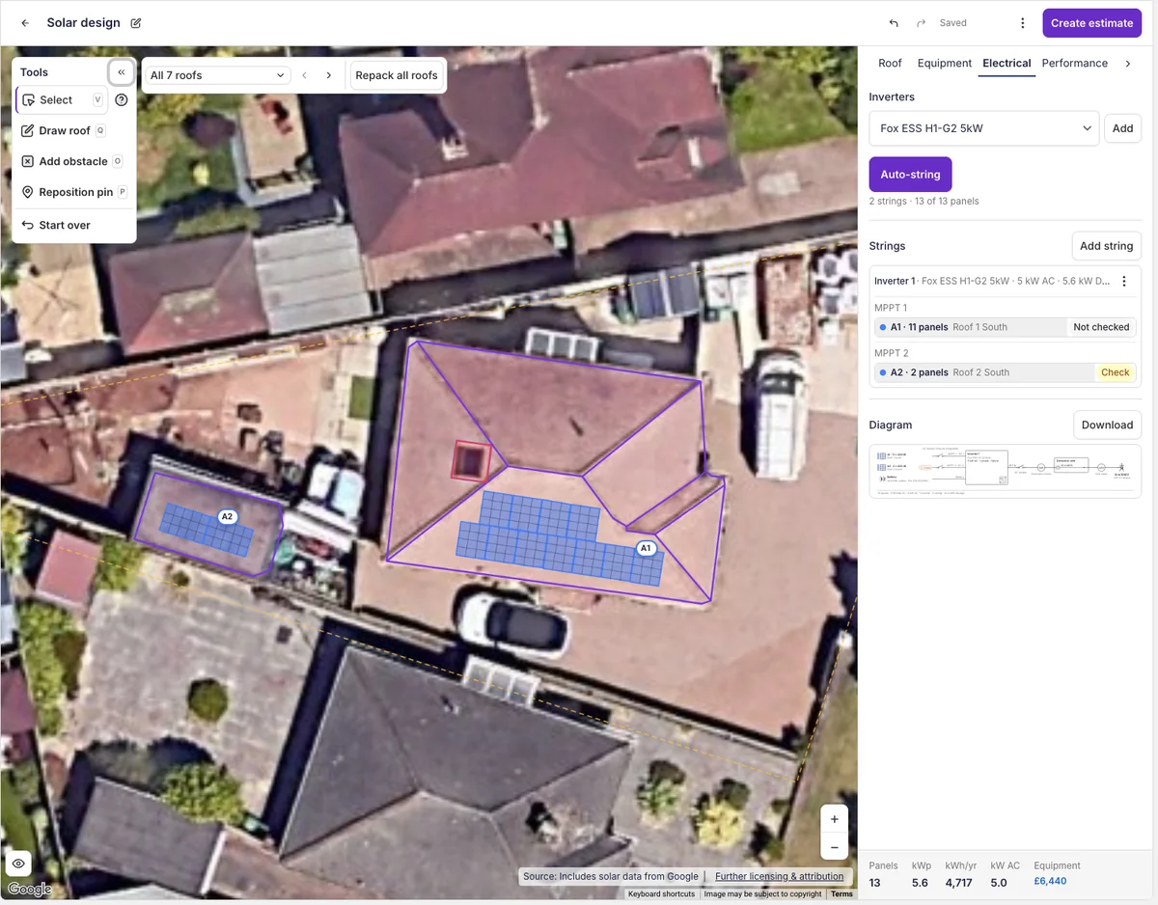Image resolution: width=1158 pixels, height=905 pixels.
Task: Activate the Draw roof tool
Action: (x=64, y=131)
